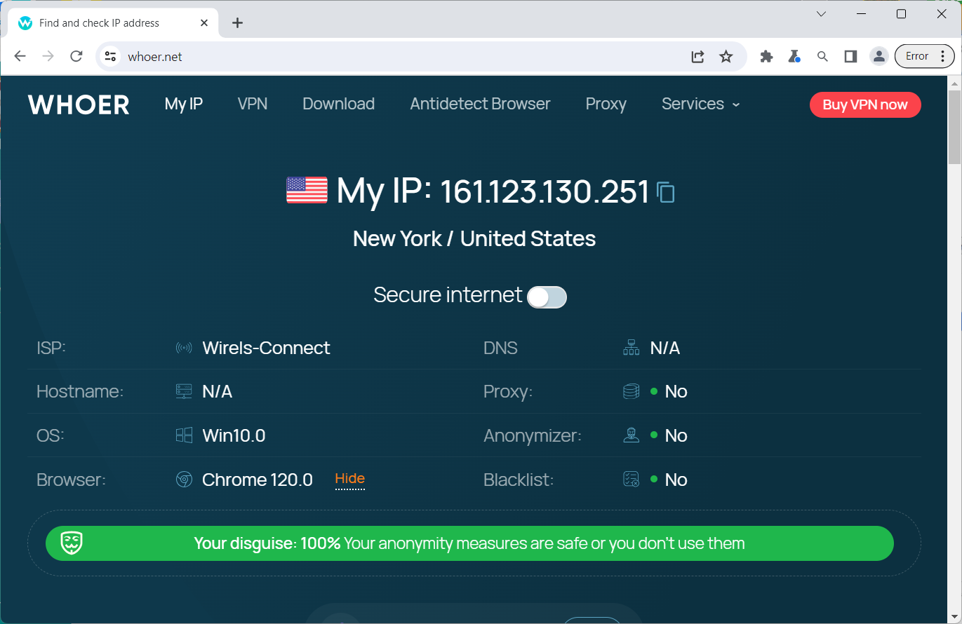Click the United States flag icon
962x624 pixels.
[x=307, y=190]
